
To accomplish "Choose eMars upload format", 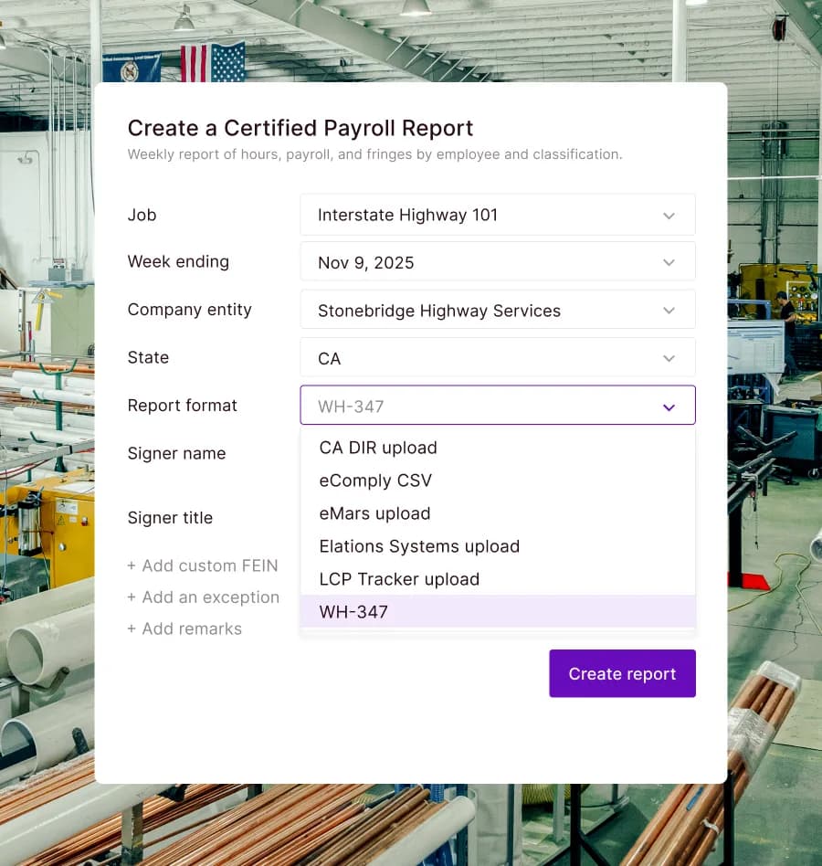I will (498, 513).
